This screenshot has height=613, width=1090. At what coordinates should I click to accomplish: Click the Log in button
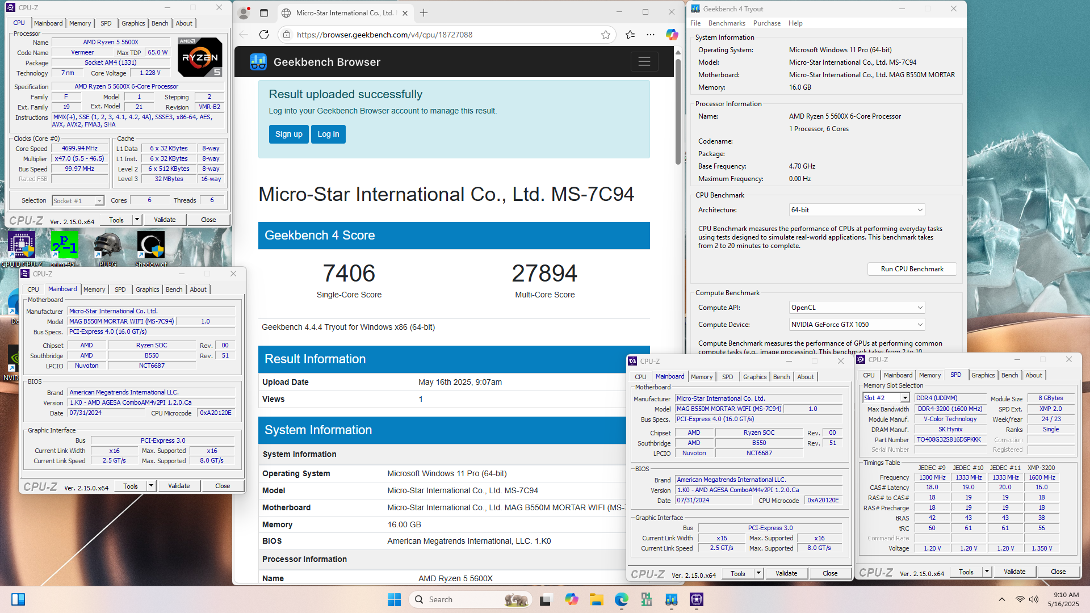pos(328,134)
